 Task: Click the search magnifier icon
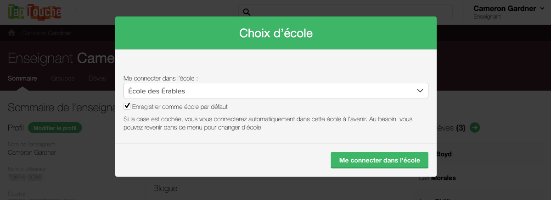(247, 12)
